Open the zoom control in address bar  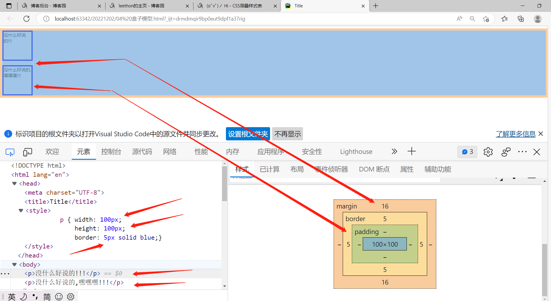pos(472,19)
